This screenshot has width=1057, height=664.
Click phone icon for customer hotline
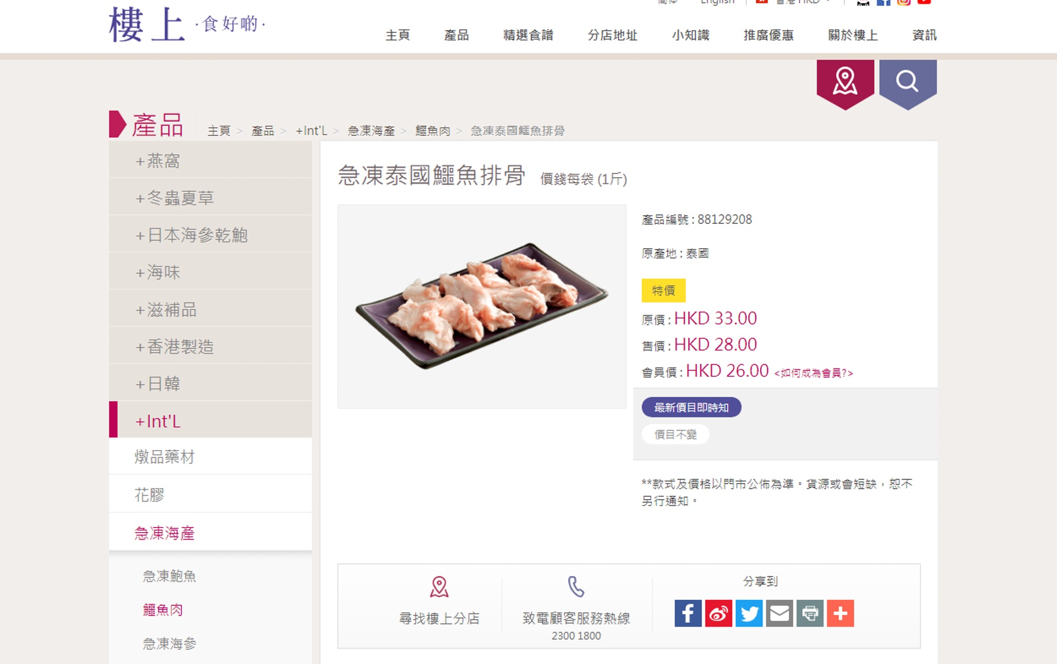pyautogui.click(x=576, y=586)
